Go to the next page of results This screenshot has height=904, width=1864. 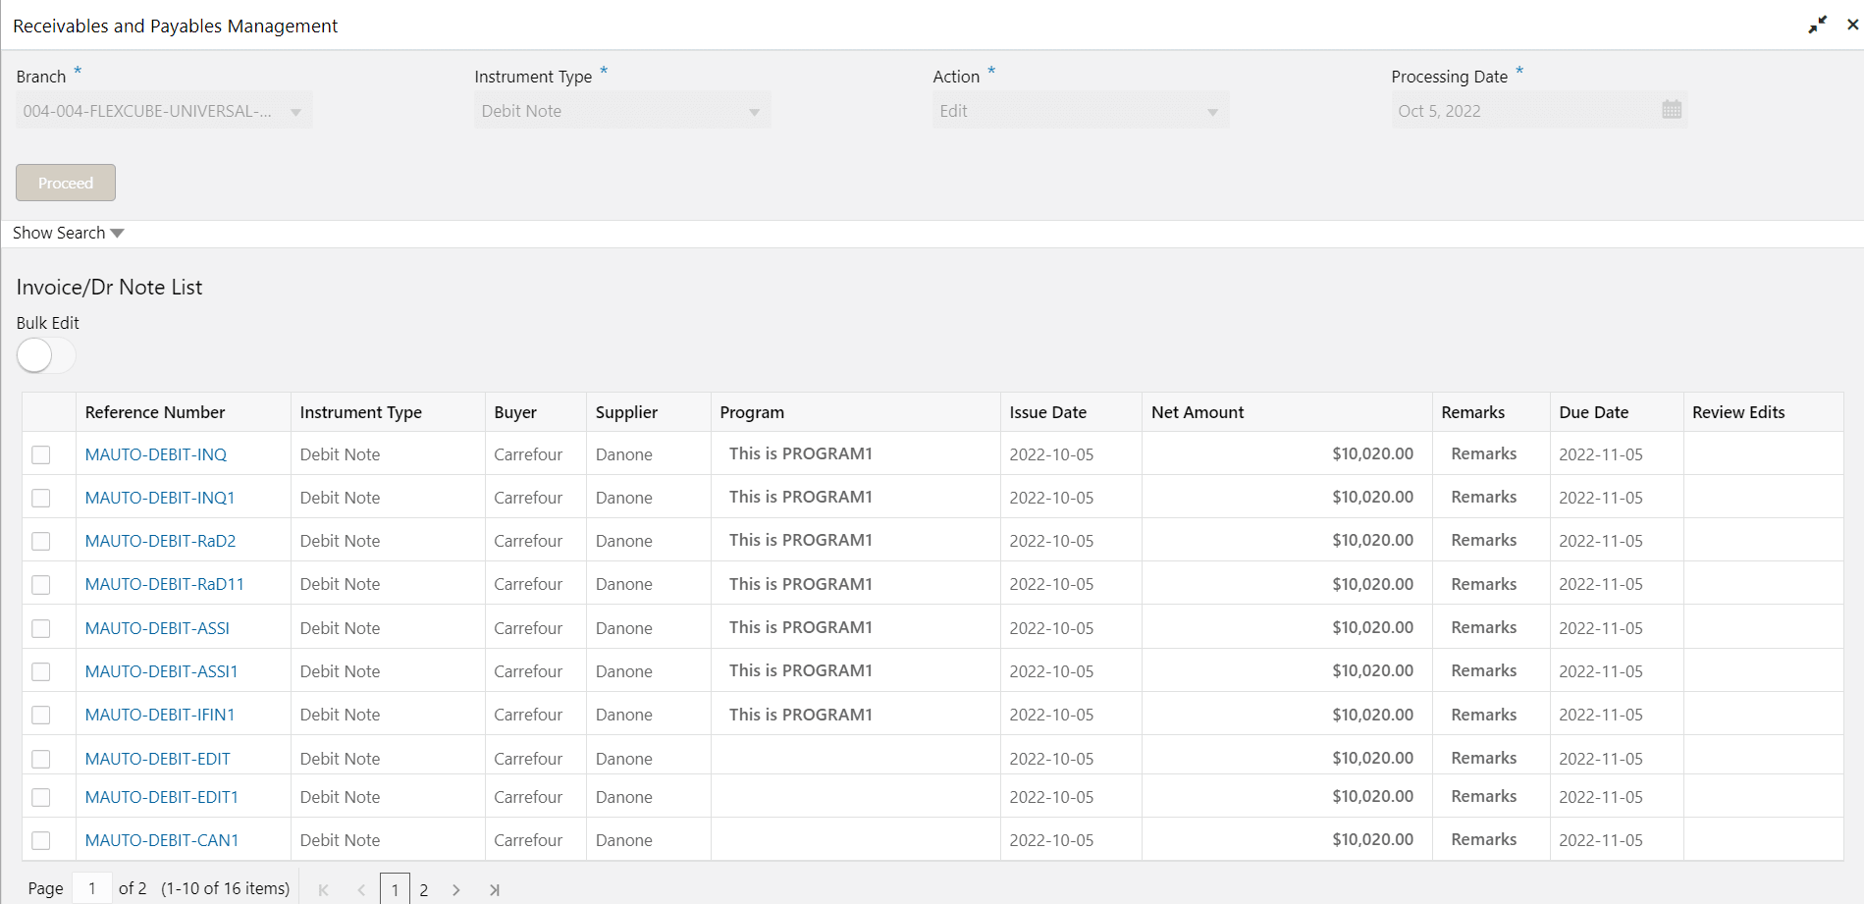point(456,889)
